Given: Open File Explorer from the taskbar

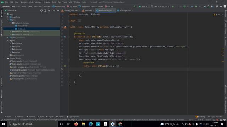Looking at the screenshot, I should (x=83, y=124).
